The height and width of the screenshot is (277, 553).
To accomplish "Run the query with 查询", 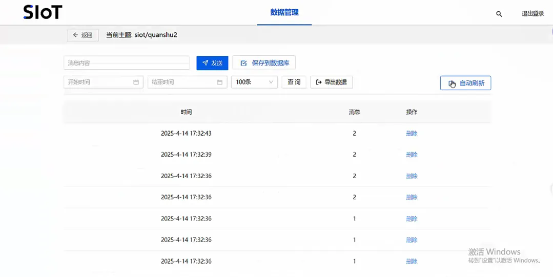I will pos(294,82).
